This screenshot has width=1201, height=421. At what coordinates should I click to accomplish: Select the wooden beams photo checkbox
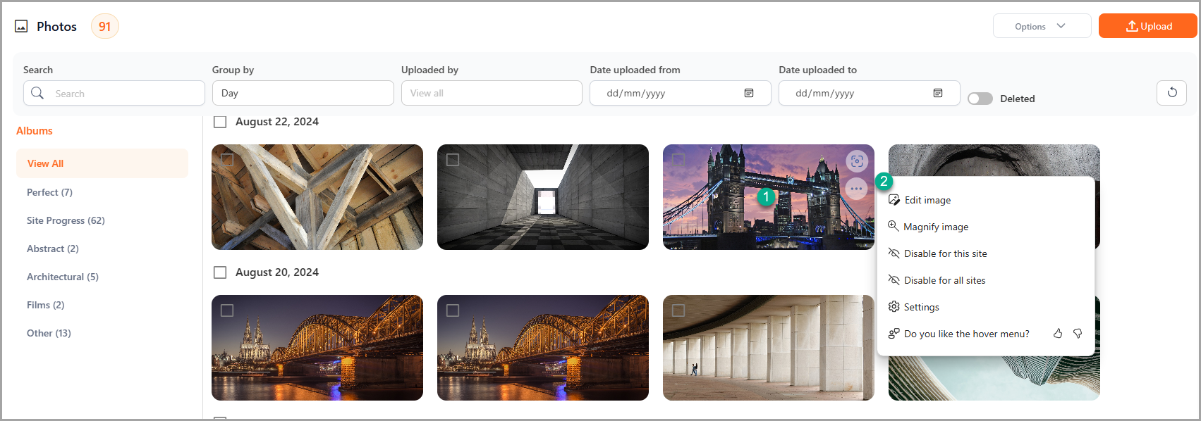(227, 160)
